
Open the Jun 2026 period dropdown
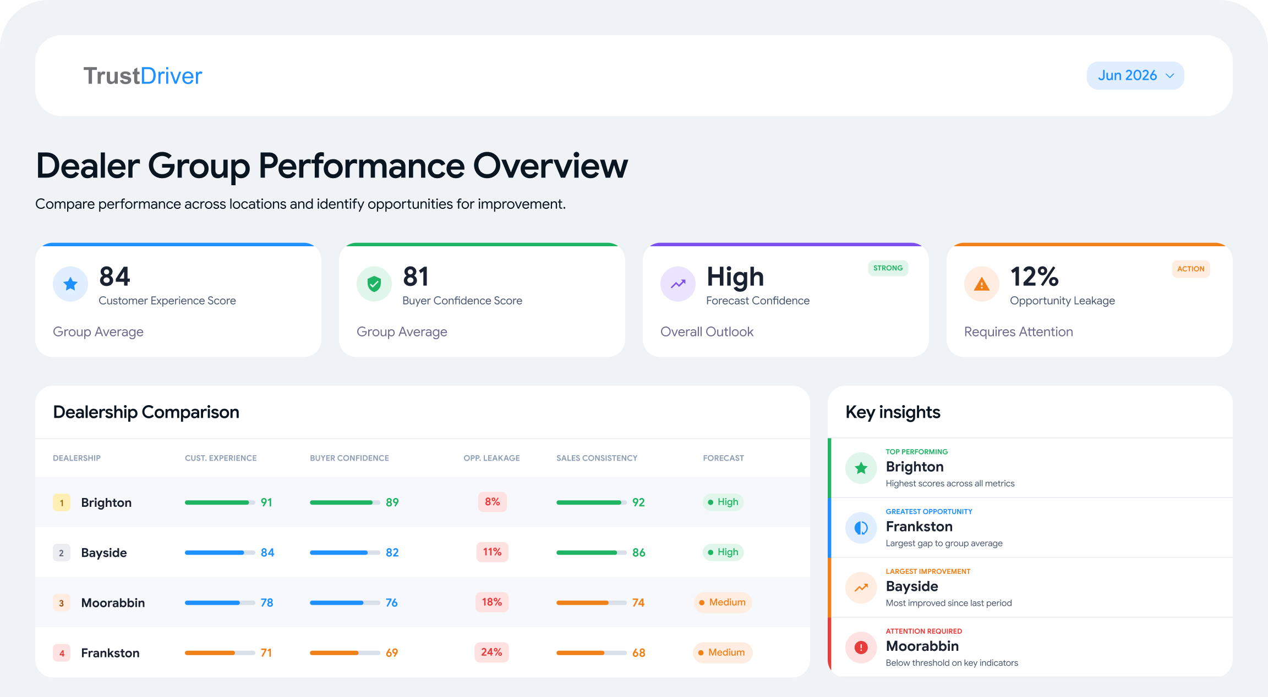1135,75
